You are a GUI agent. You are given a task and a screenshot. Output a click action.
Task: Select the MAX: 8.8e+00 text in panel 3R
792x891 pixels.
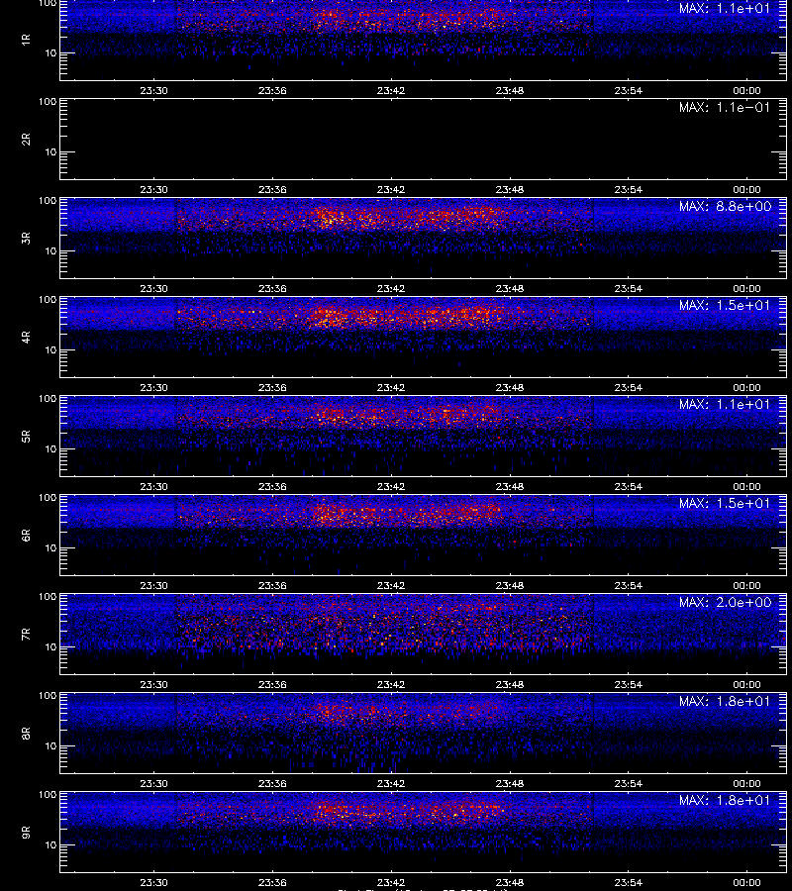click(x=725, y=206)
